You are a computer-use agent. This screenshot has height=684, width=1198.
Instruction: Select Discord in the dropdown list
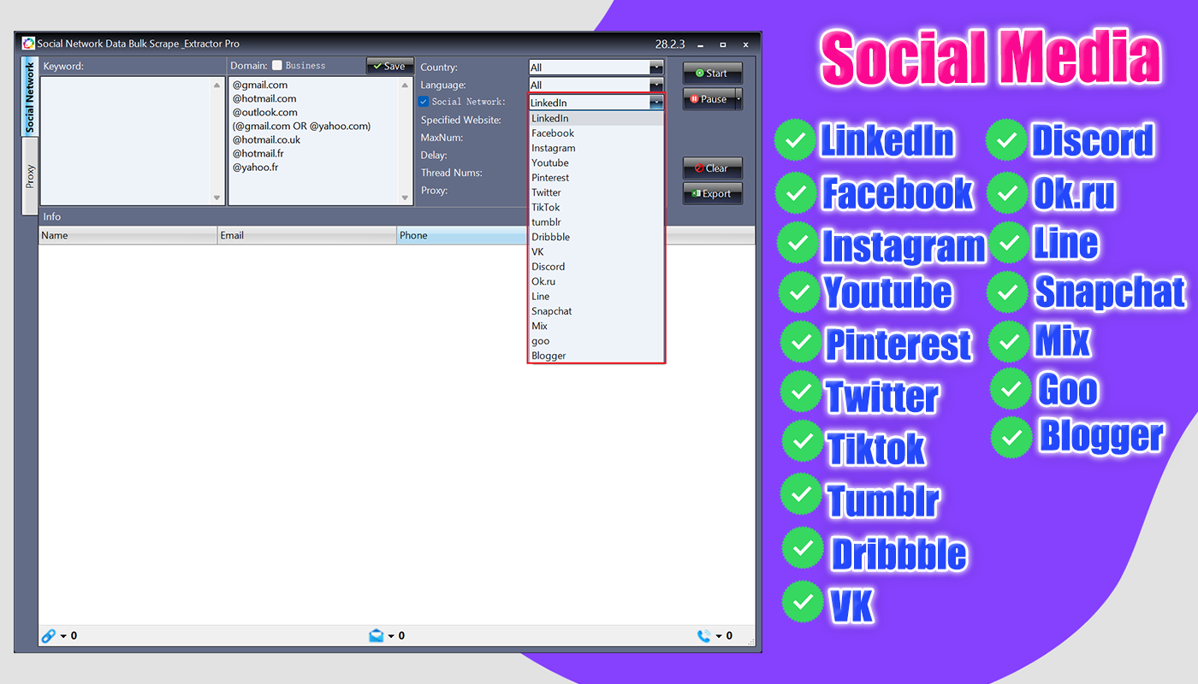596,267
